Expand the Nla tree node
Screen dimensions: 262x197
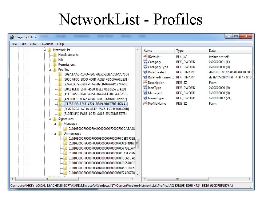pos(50,60)
